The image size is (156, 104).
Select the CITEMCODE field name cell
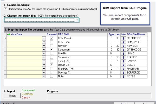[137, 50]
